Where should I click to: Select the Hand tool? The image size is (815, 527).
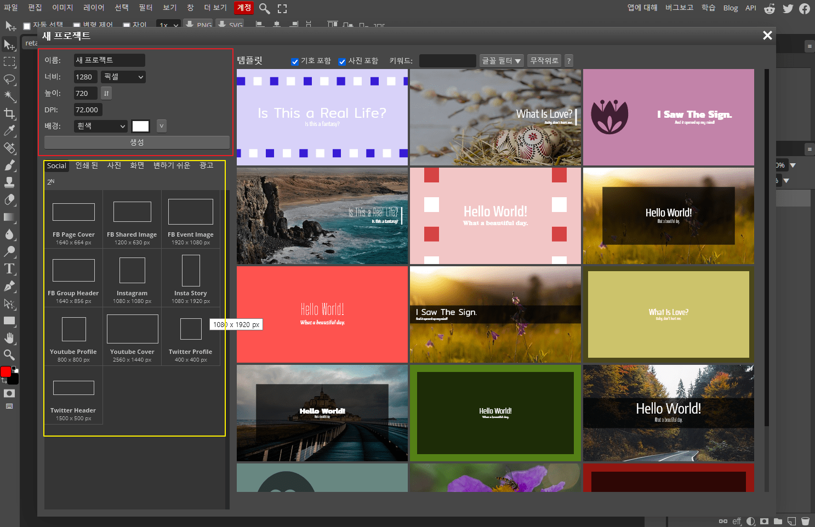(9, 337)
